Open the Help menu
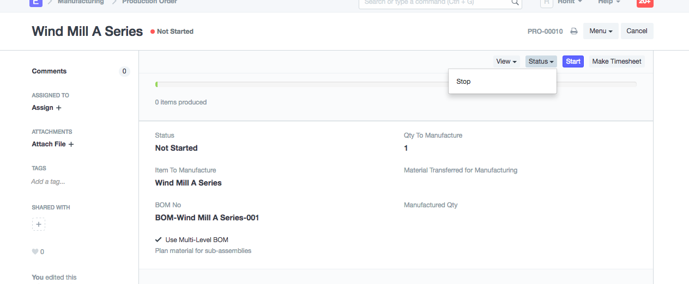The image size is (689, 284). pos(609,2)
